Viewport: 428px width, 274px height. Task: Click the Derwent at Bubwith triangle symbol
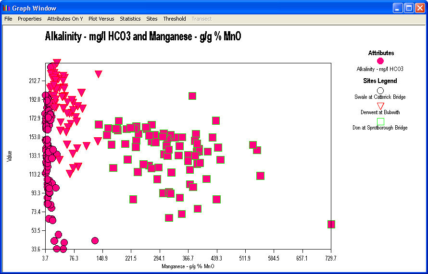(380, 106)
